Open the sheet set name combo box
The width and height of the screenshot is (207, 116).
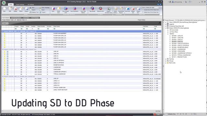[150, 7]
